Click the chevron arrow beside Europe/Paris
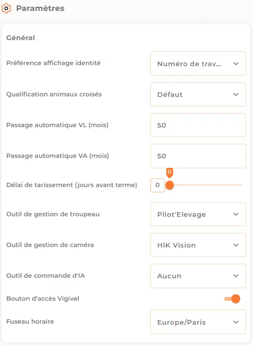The image size is (253, 345). 236,322
